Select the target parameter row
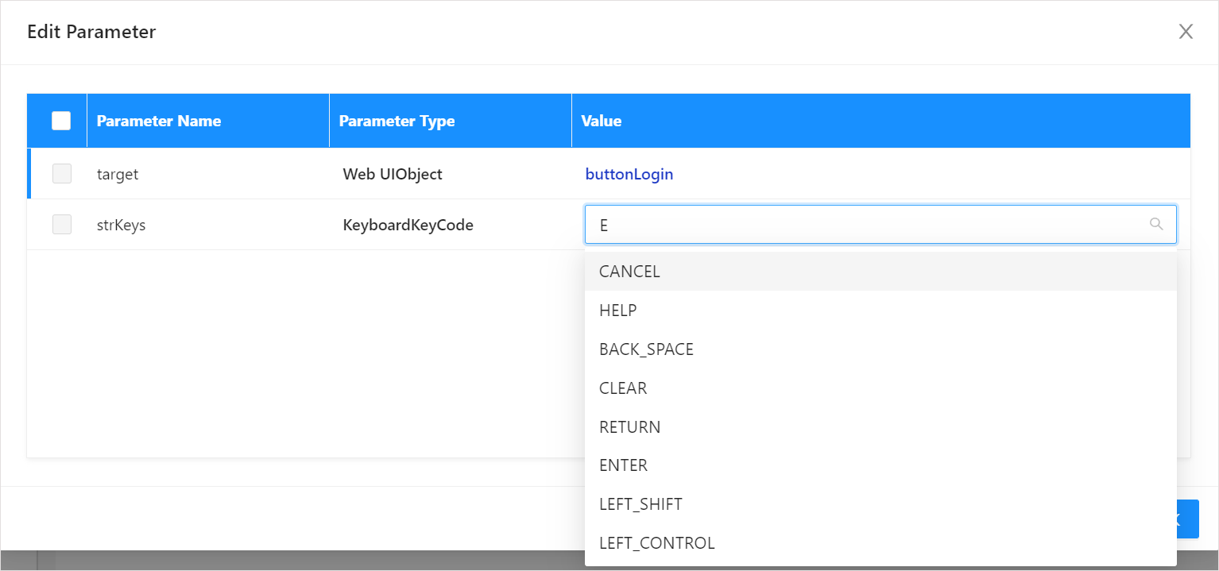The width and height of the screenshot is (1219, 571). coord(609,174)
